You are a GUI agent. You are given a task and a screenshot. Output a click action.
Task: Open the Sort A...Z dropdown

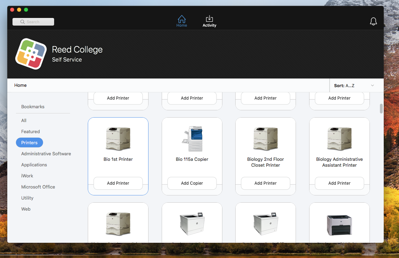(x=354, y=85)
